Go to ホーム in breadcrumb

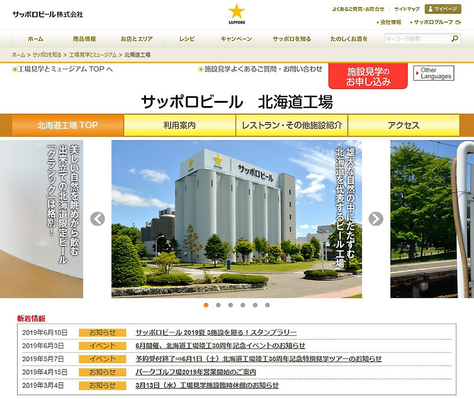click(x=18, y=55)
